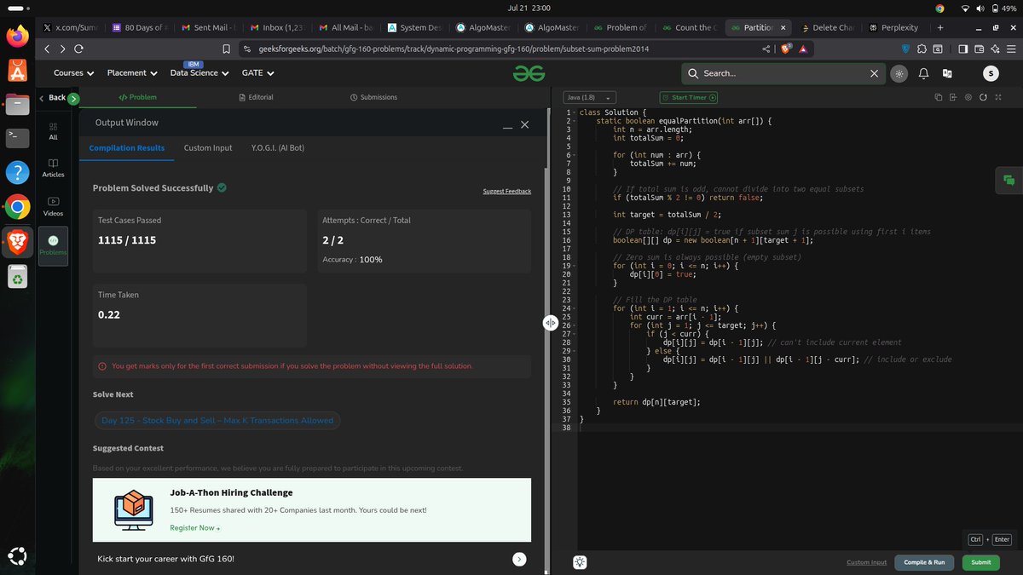Reset the code with the refresh icon
Viewport: 1023px width, 575px height.
coord(983,97)
